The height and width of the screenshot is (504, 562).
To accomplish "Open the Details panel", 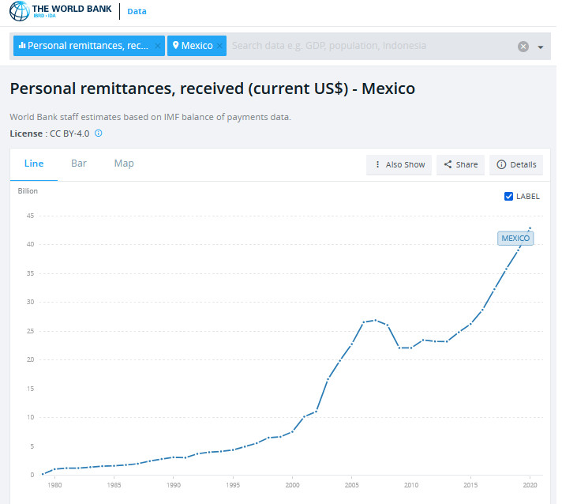I will 517,164.
